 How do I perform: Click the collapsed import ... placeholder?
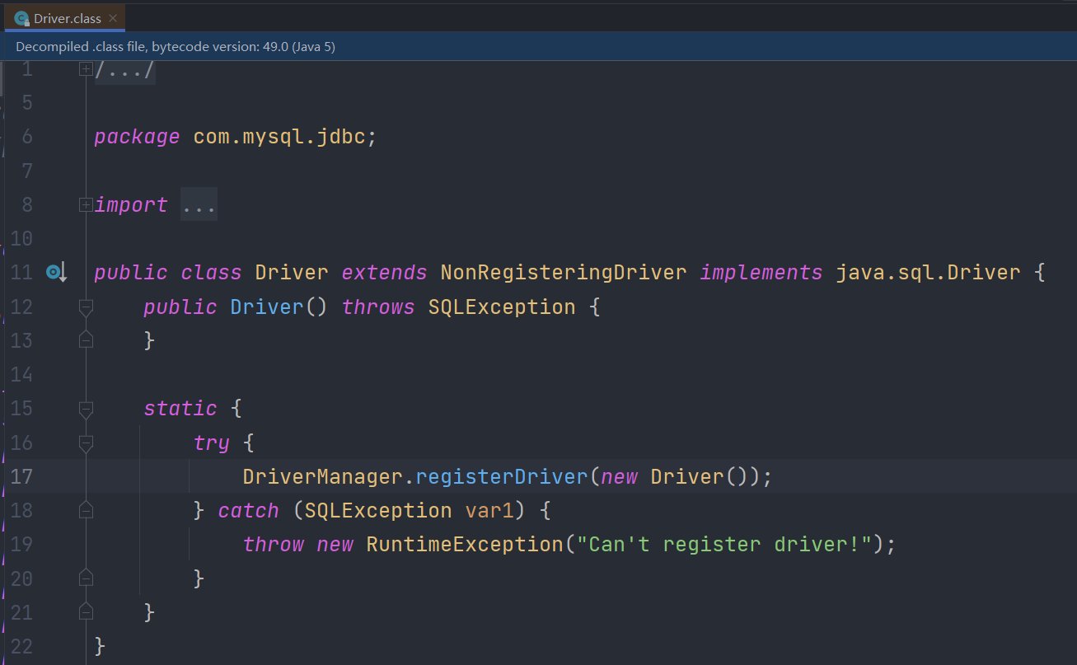[199, 205]
